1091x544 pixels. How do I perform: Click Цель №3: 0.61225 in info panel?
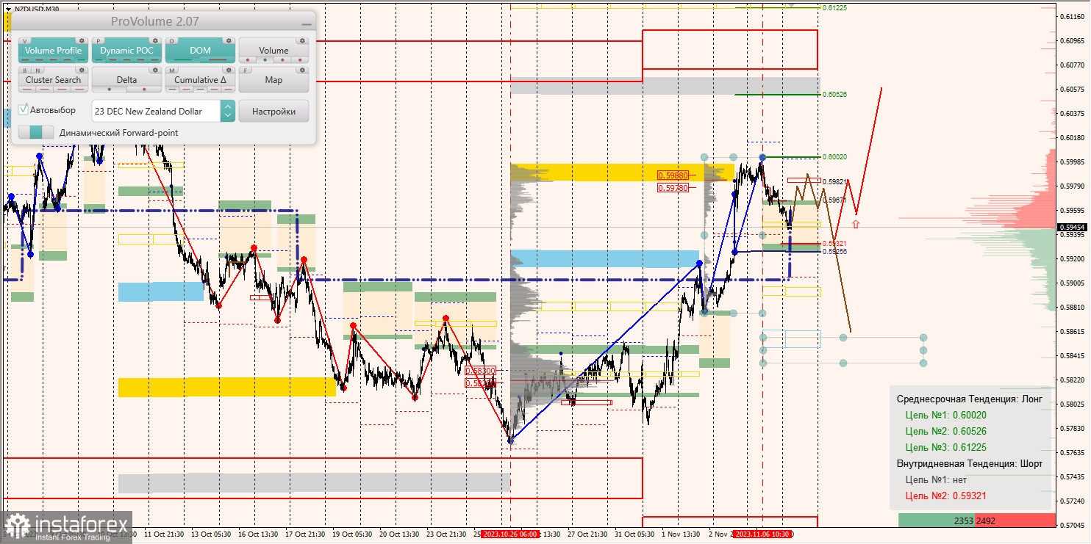pyautogui.click(x=946, y=447)
